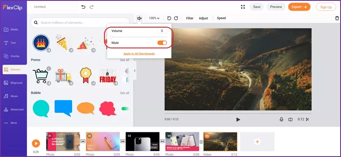The image size is (341, 157).
Task: Select the shopping cart element
Action: (x=40, y=76)
